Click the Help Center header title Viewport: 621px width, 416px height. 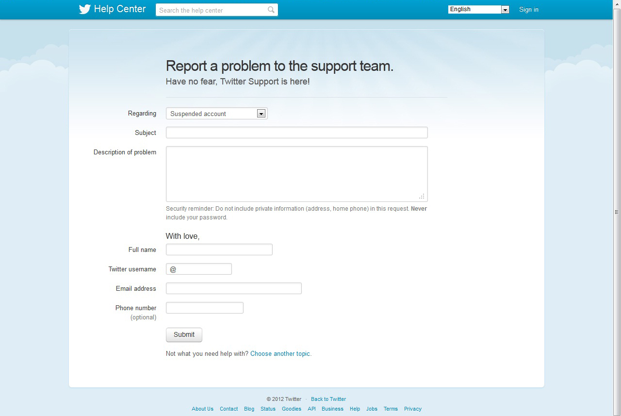point(120,9)
